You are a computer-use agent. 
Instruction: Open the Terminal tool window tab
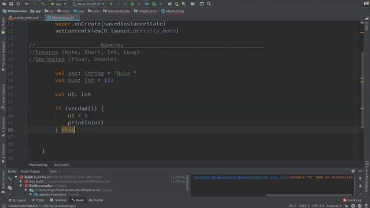click(x=58, y=200)
